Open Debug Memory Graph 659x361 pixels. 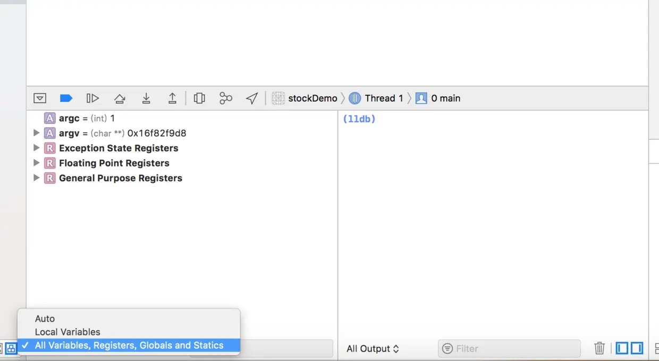click(226, 98)
